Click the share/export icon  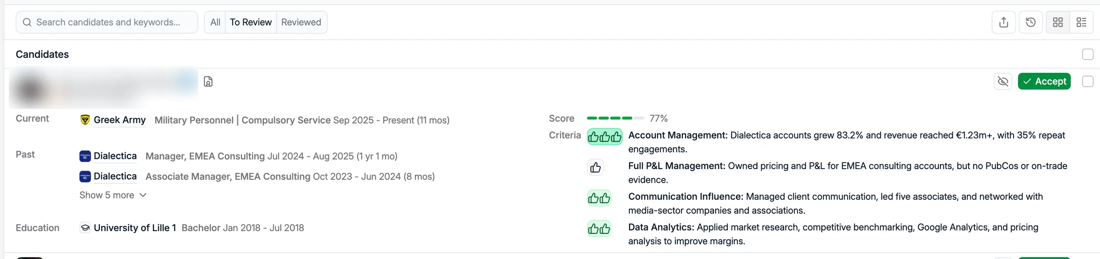tap(1004, 22)
